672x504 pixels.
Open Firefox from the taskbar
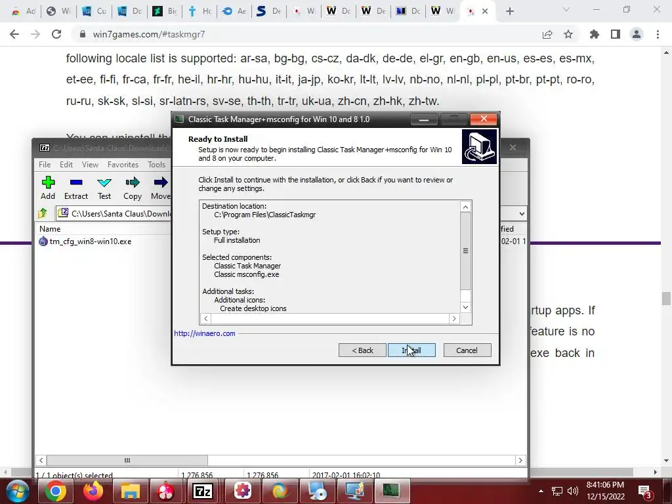pyautogui.click(x=93, y=491)
